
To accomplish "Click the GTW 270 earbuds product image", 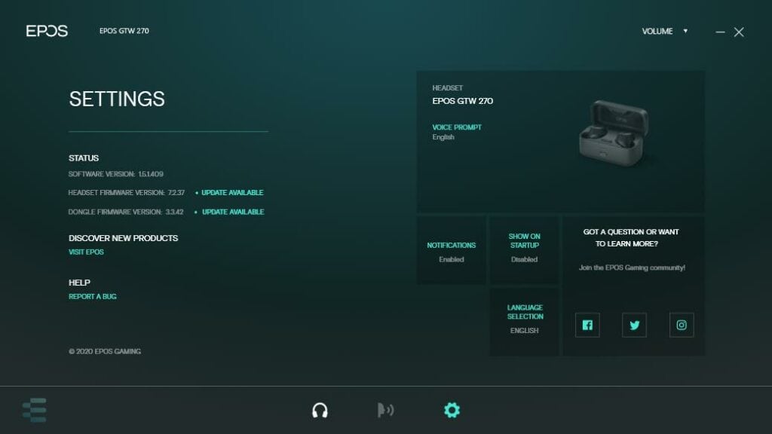I will pyautogui.click(x=613, y=131).
